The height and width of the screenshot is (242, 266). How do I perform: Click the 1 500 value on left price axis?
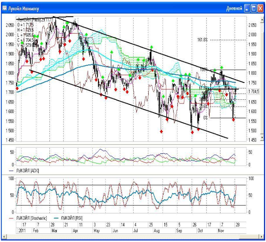[x=10, y=131]
